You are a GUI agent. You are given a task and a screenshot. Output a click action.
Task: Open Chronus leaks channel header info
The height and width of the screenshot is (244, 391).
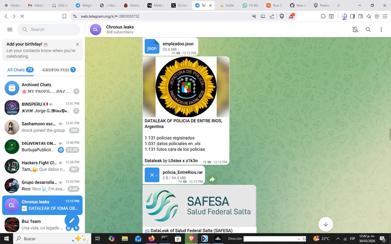pyautogui.click(x=120, y=29)
